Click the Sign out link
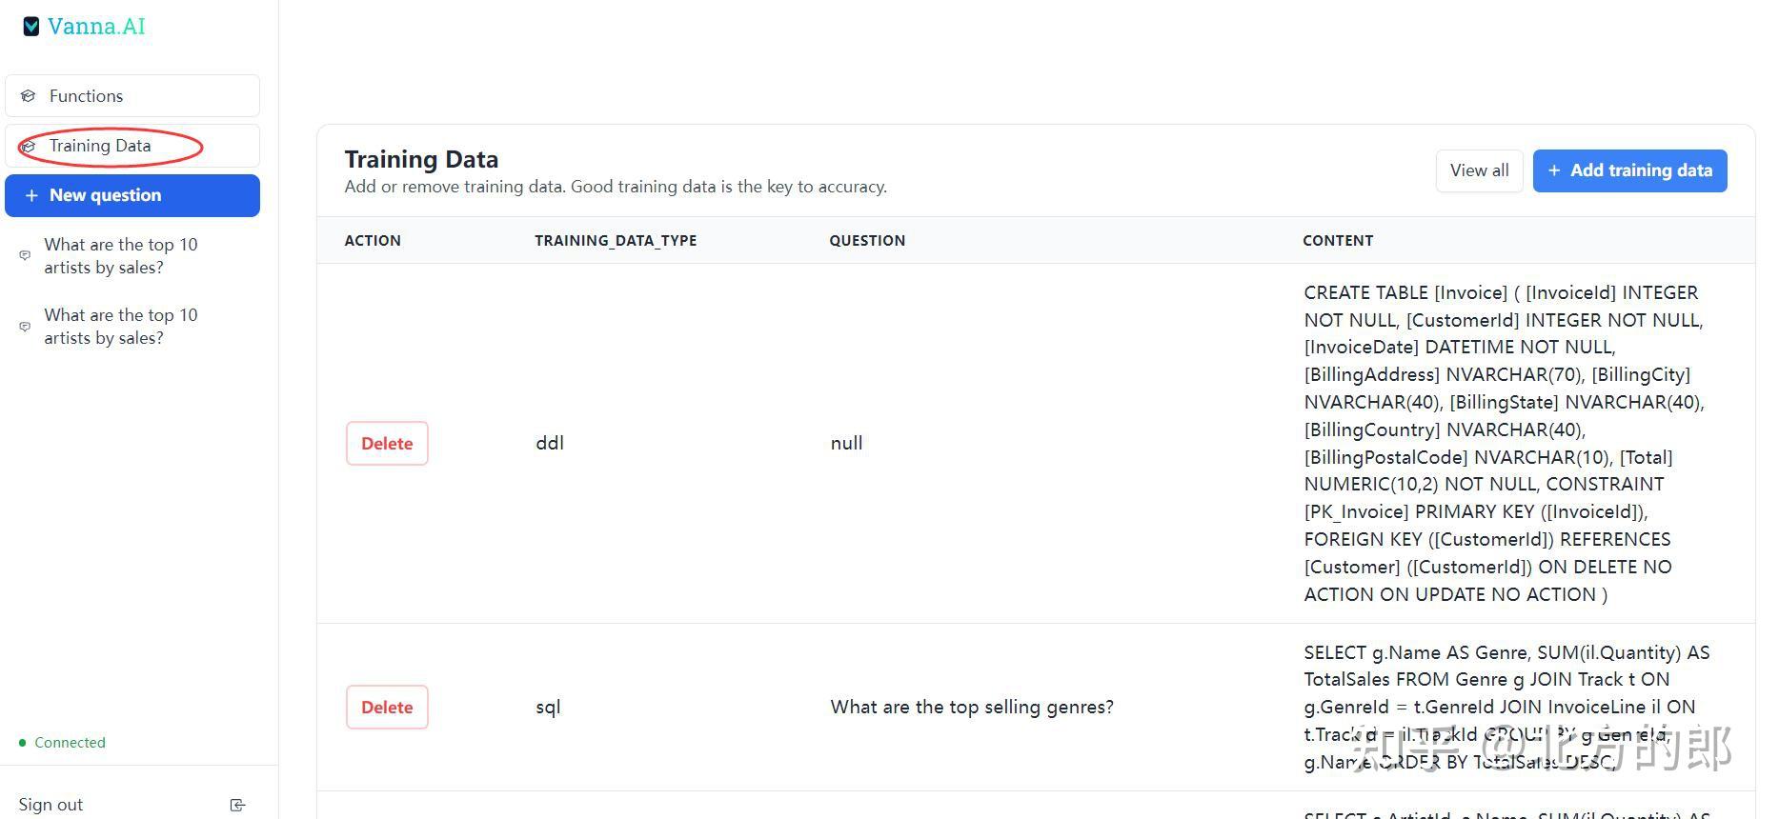The width and height of the screenshot is (1779, 819). pyautogui.click(x=51, y=805)
